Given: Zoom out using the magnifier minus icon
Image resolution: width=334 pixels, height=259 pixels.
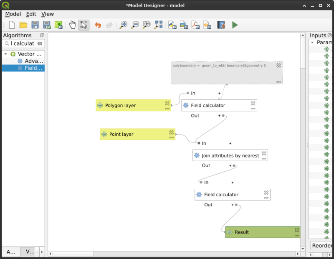Looking at the screenshot, I should (135, 25).
